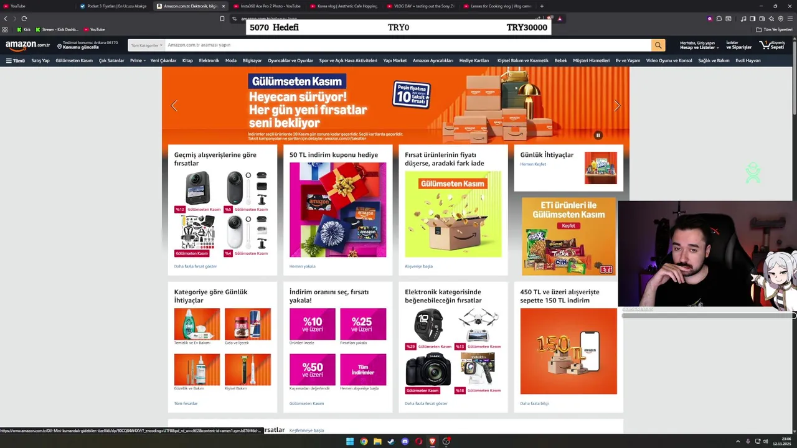Click 'Hemen yakala' coupon link
This screenshot has height=448, width=797.
303,266
